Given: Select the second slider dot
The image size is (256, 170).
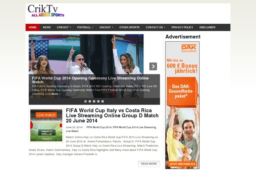Looking at the screenshot, I should point(90,101).
